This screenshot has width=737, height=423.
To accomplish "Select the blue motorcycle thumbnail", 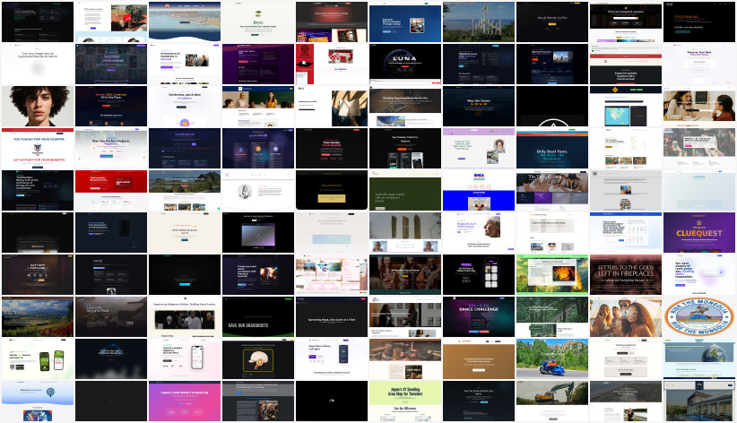I will coord(552,359).
